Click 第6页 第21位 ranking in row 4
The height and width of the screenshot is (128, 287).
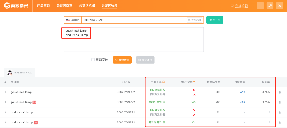coord(157,122)
